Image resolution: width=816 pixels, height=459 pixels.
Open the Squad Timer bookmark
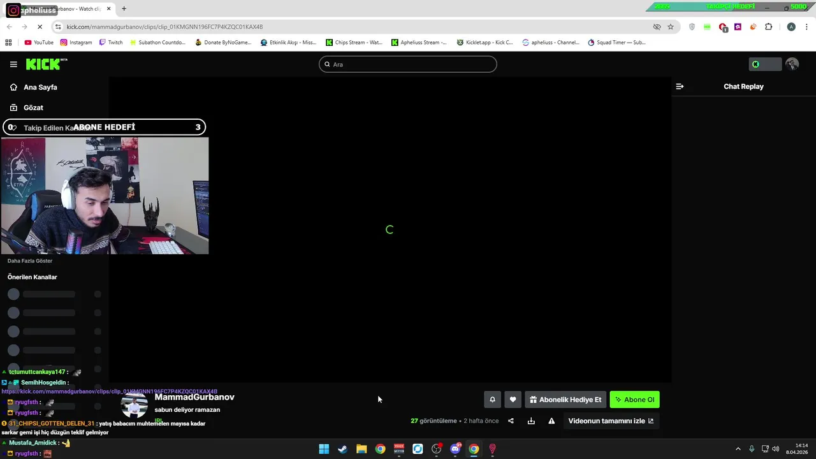click(x=616, y=43)
